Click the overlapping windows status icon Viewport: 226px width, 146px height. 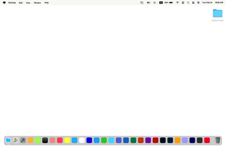point(142,2)
